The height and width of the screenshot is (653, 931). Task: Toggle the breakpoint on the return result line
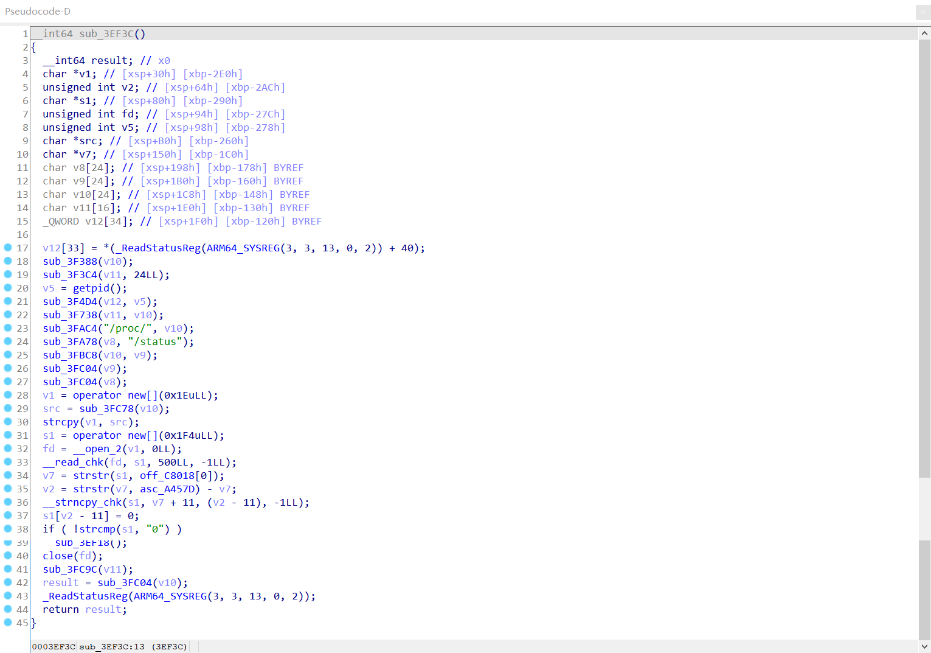click(7, 609)
